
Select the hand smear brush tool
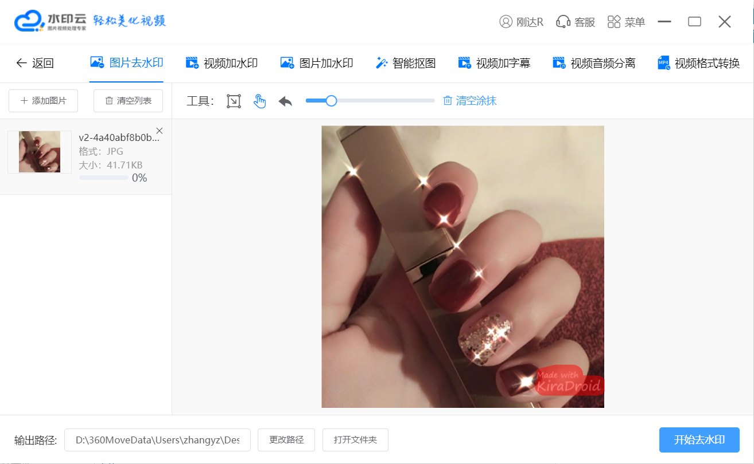(260, 101)
